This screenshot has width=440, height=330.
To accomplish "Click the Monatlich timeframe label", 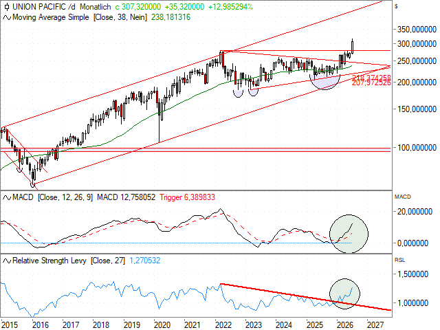I will tap(95, 7).
